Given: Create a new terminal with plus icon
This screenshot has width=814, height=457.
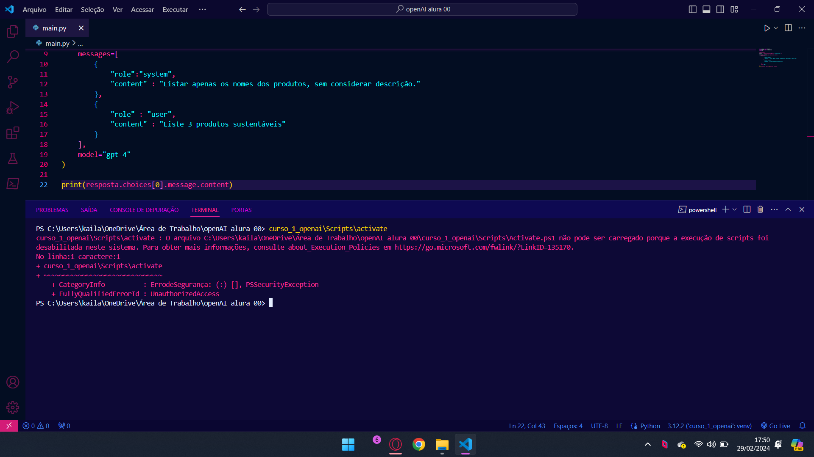Looking at the screenshot, I should pos(726,209).
